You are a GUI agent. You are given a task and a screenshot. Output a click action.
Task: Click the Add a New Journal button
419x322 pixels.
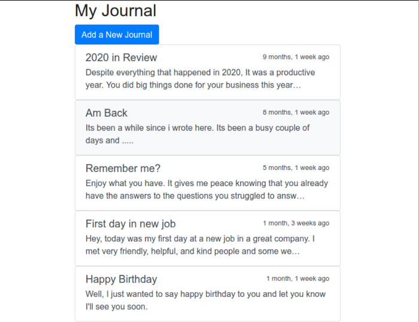[117, 35]
